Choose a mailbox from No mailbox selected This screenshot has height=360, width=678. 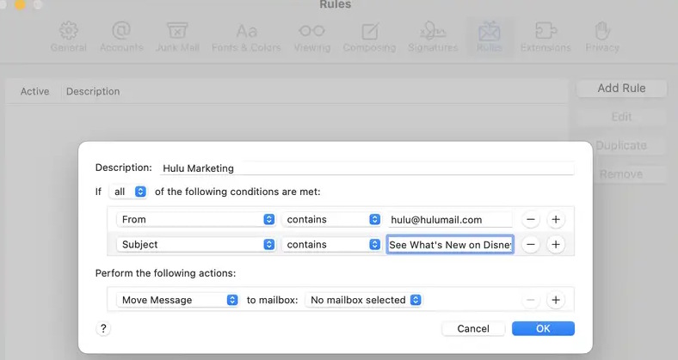(363, 300)
